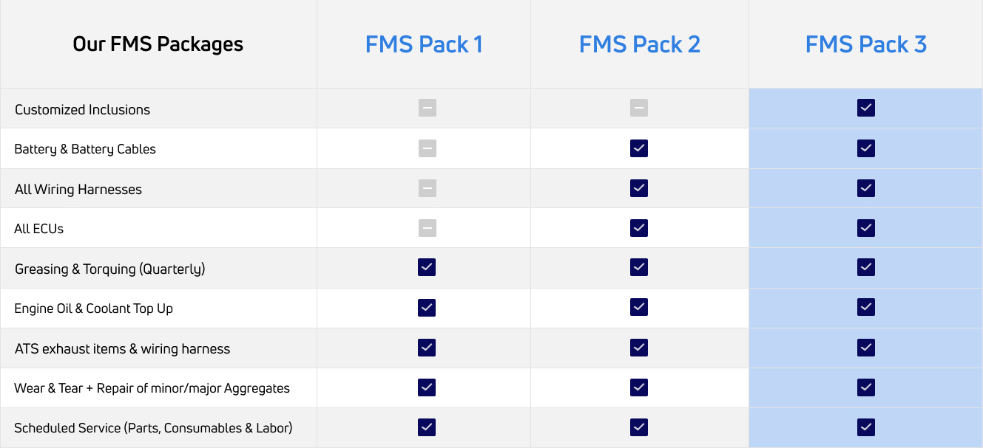Click the Greasing & Torquing (Quarterly) label
The image size is (983, 448).
point(110,269)
